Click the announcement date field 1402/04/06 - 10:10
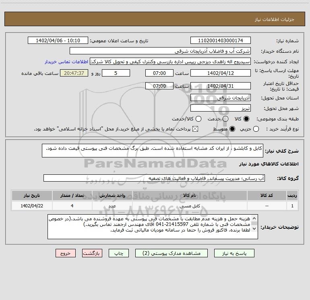310x300 pixels. click(x=58, y=40)
